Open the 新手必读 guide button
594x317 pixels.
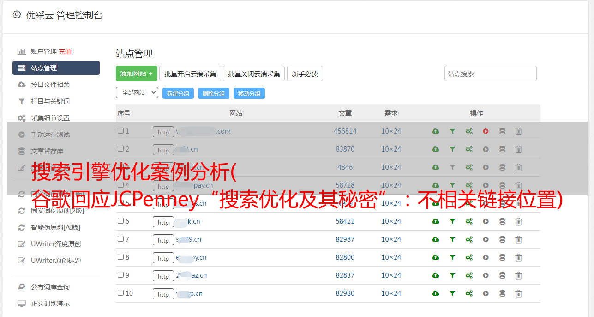[305, 73]
